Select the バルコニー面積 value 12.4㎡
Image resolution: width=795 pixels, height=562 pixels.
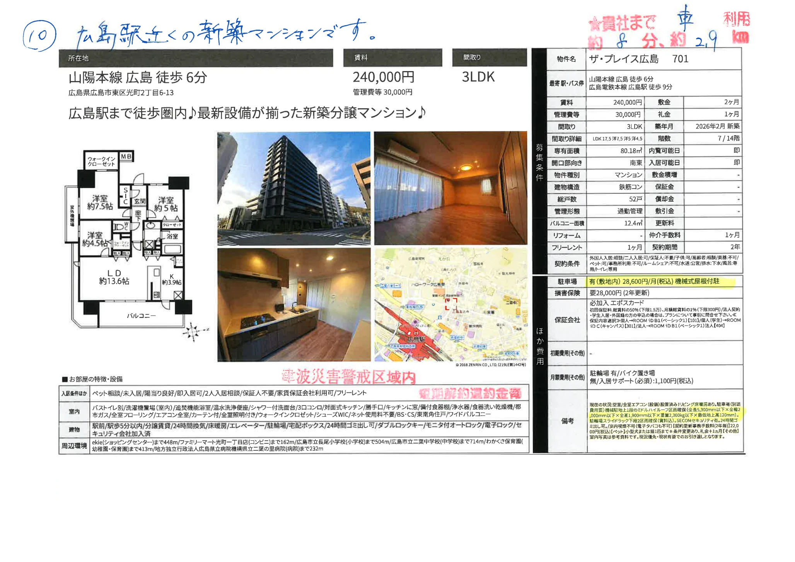pos(633,223)
